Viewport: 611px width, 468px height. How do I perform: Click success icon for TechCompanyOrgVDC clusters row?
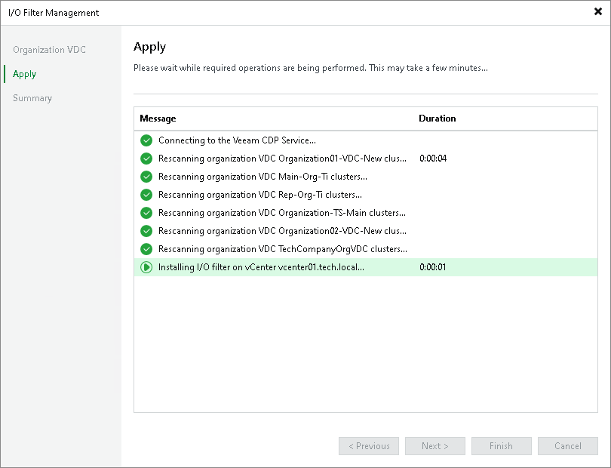146,249
